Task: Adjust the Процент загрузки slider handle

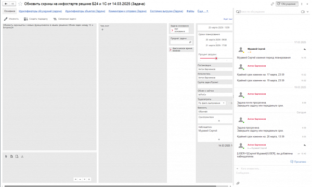Action: click(x=216, y=59)
